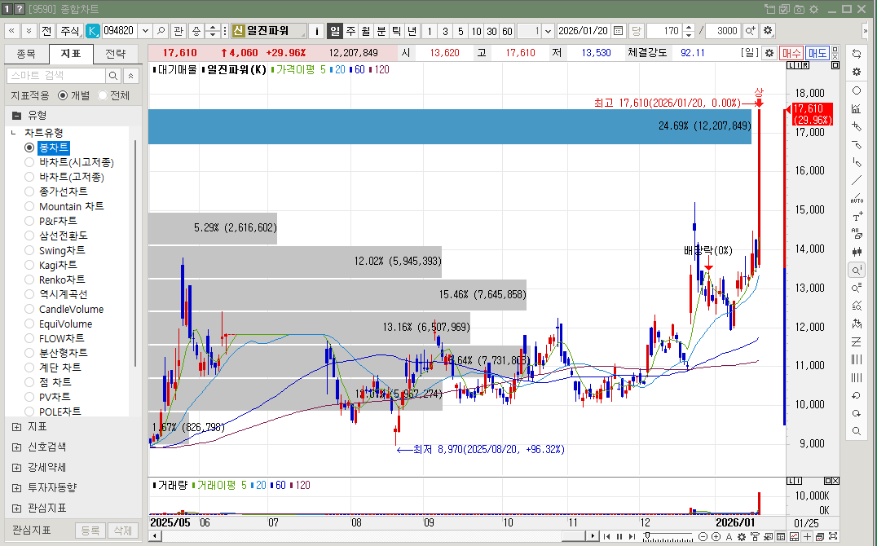Open the stock info 'i' button
This screenshot has width=877, height=546.
coord(316,31)
